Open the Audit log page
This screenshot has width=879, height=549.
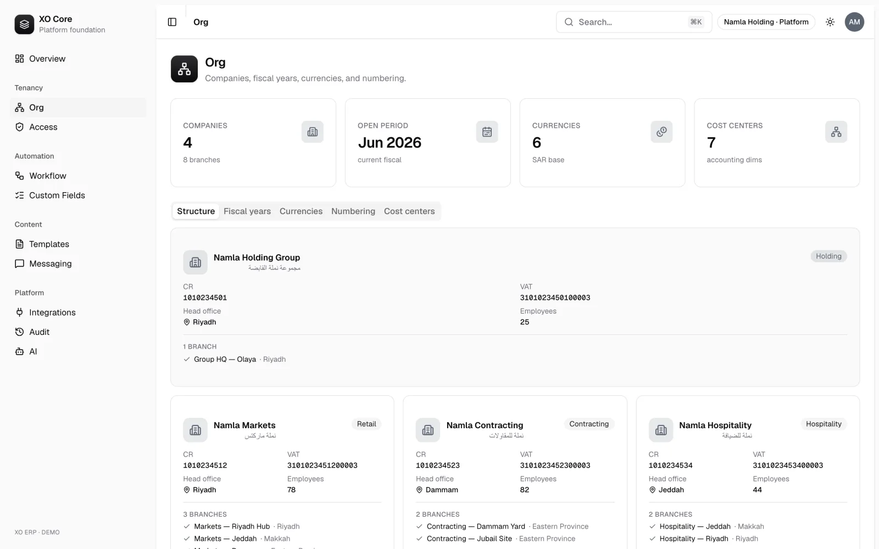tap(78, 332)
